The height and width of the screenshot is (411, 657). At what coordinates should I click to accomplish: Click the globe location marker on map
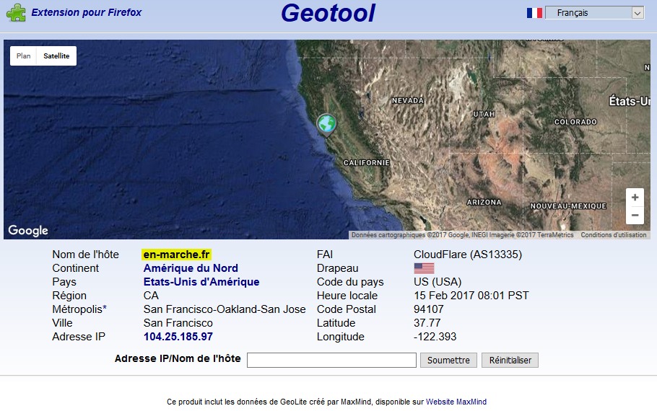[x=327, y=124]
